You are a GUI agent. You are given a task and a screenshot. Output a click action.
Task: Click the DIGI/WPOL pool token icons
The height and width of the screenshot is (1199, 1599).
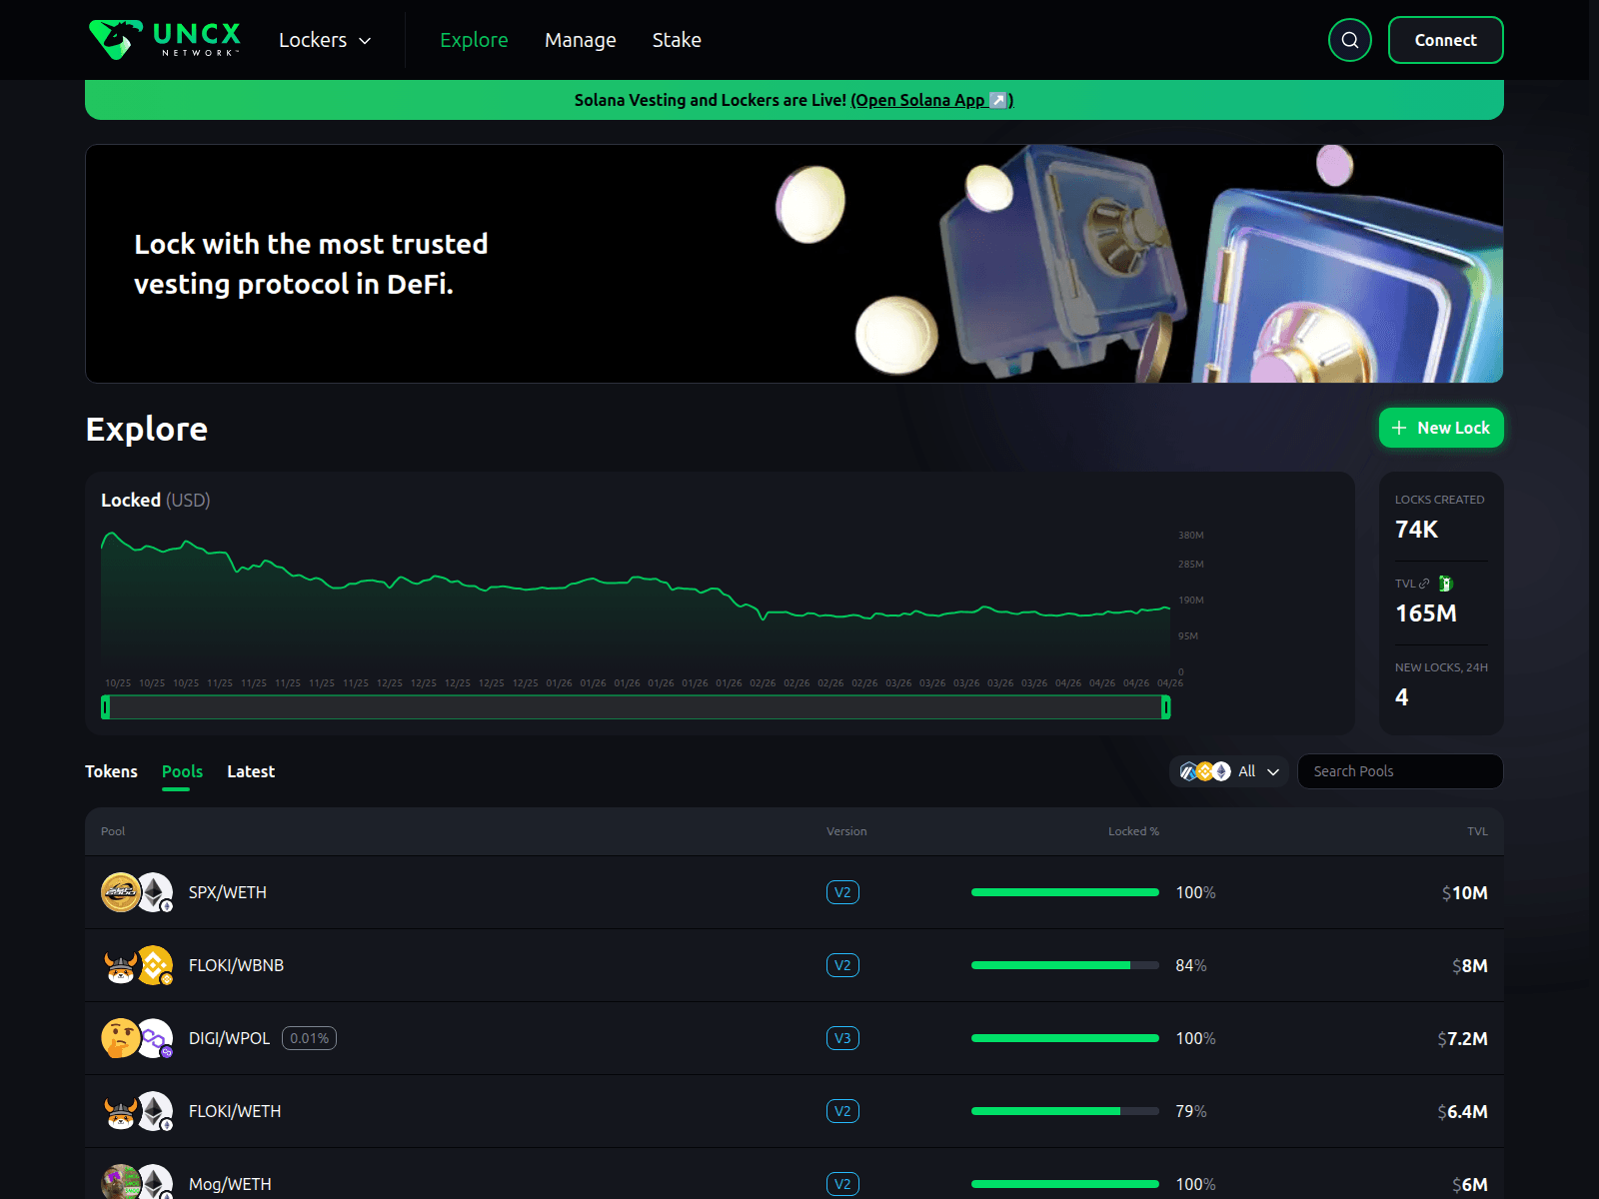point(137,1038)
